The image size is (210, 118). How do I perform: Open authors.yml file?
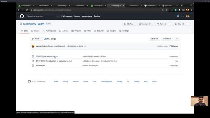40,66
